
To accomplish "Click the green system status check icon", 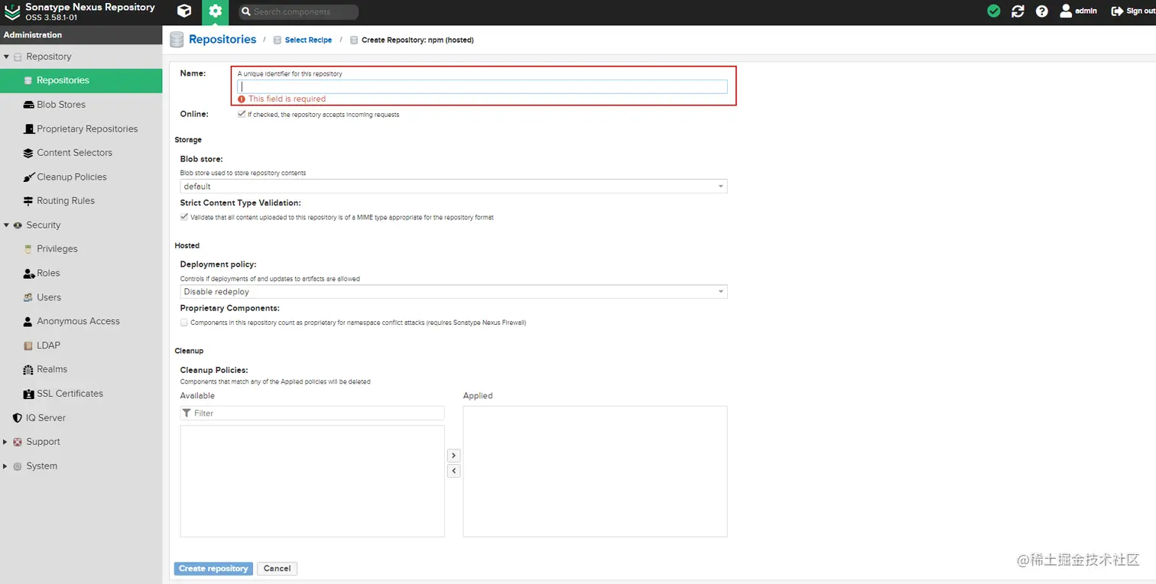I will (x=993, y=11).
